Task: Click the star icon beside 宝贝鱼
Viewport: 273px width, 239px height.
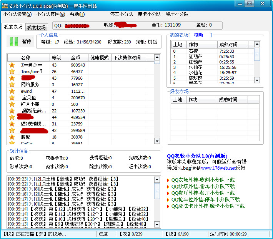Action: [x=12, y=98]
